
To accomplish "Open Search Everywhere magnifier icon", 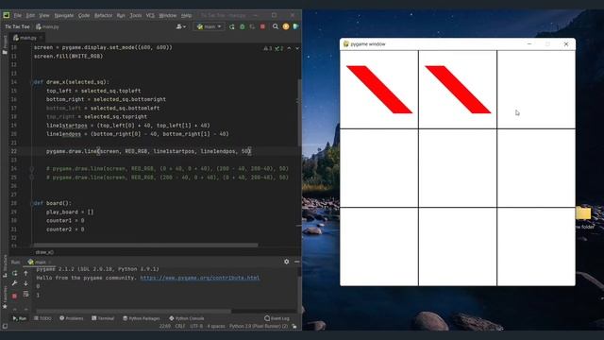I will pos(276,26).
